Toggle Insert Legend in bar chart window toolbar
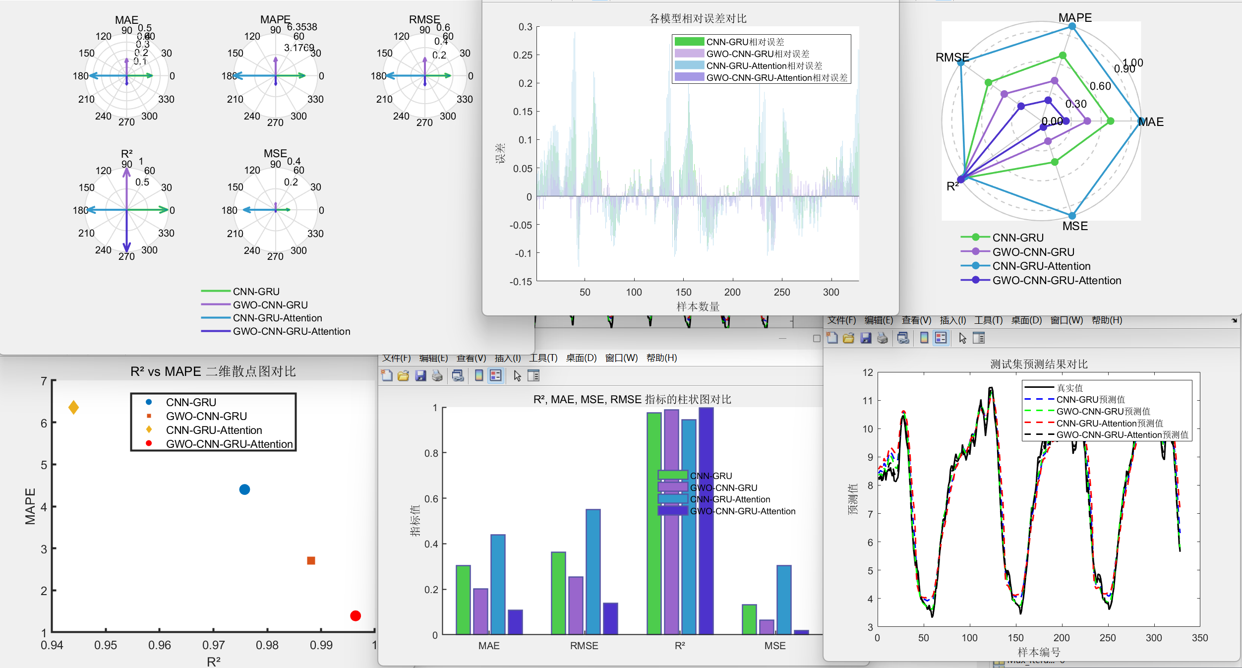This screenshot has width=1242, height=668. coord(495,376)
